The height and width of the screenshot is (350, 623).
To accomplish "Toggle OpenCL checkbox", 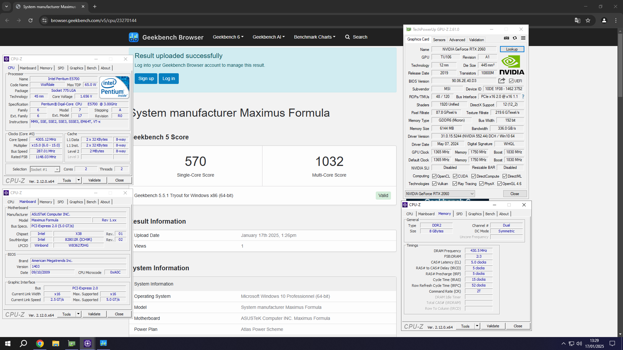I will click(x=434, y=176).
